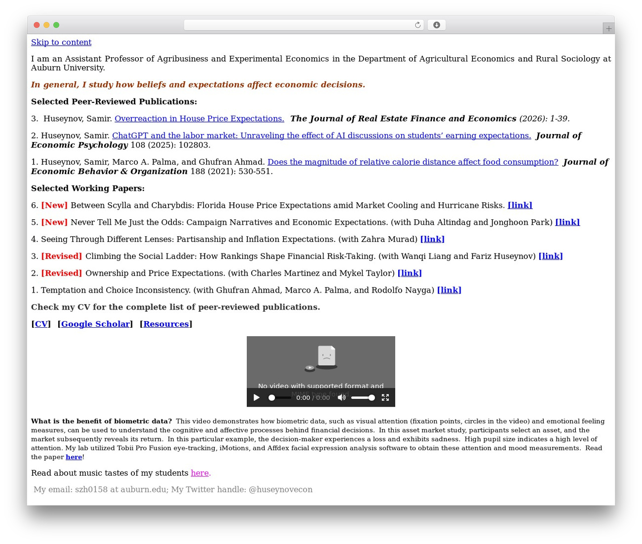Open link for Ownership and Price Expectations
Viewport: 642px width, 544px height.
409,274
